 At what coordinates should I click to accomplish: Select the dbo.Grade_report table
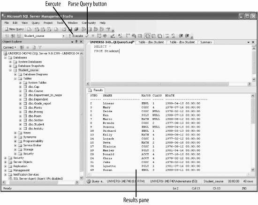tap(39, 104)
